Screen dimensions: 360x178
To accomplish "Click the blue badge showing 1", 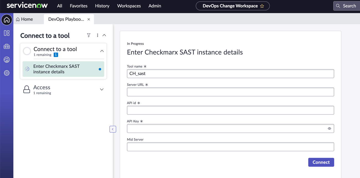I will pyautogui.click(x=56, y=55).
